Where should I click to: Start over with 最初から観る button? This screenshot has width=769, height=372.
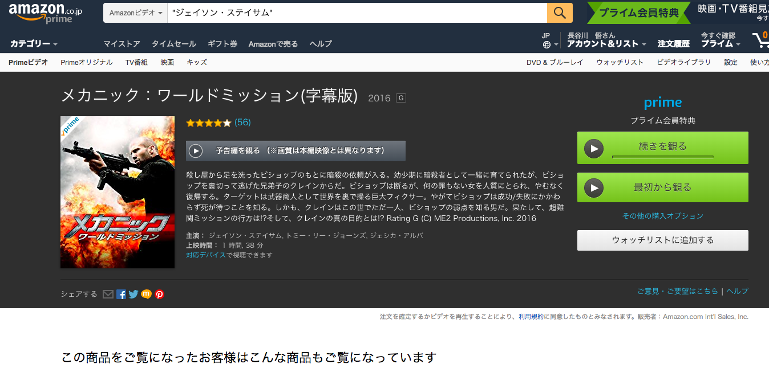[663, 187]
